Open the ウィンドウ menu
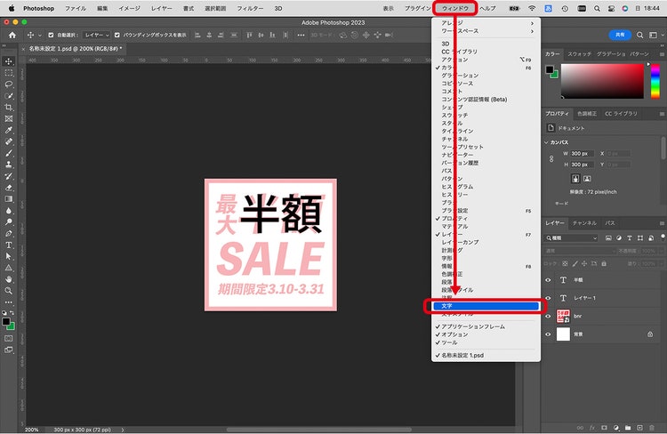This screenshot has width=667, height=434. (454, 8)
